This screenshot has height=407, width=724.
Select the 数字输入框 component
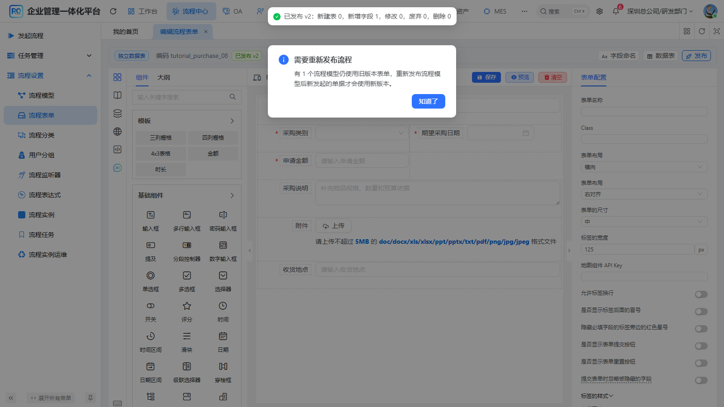tap(223, 251)
